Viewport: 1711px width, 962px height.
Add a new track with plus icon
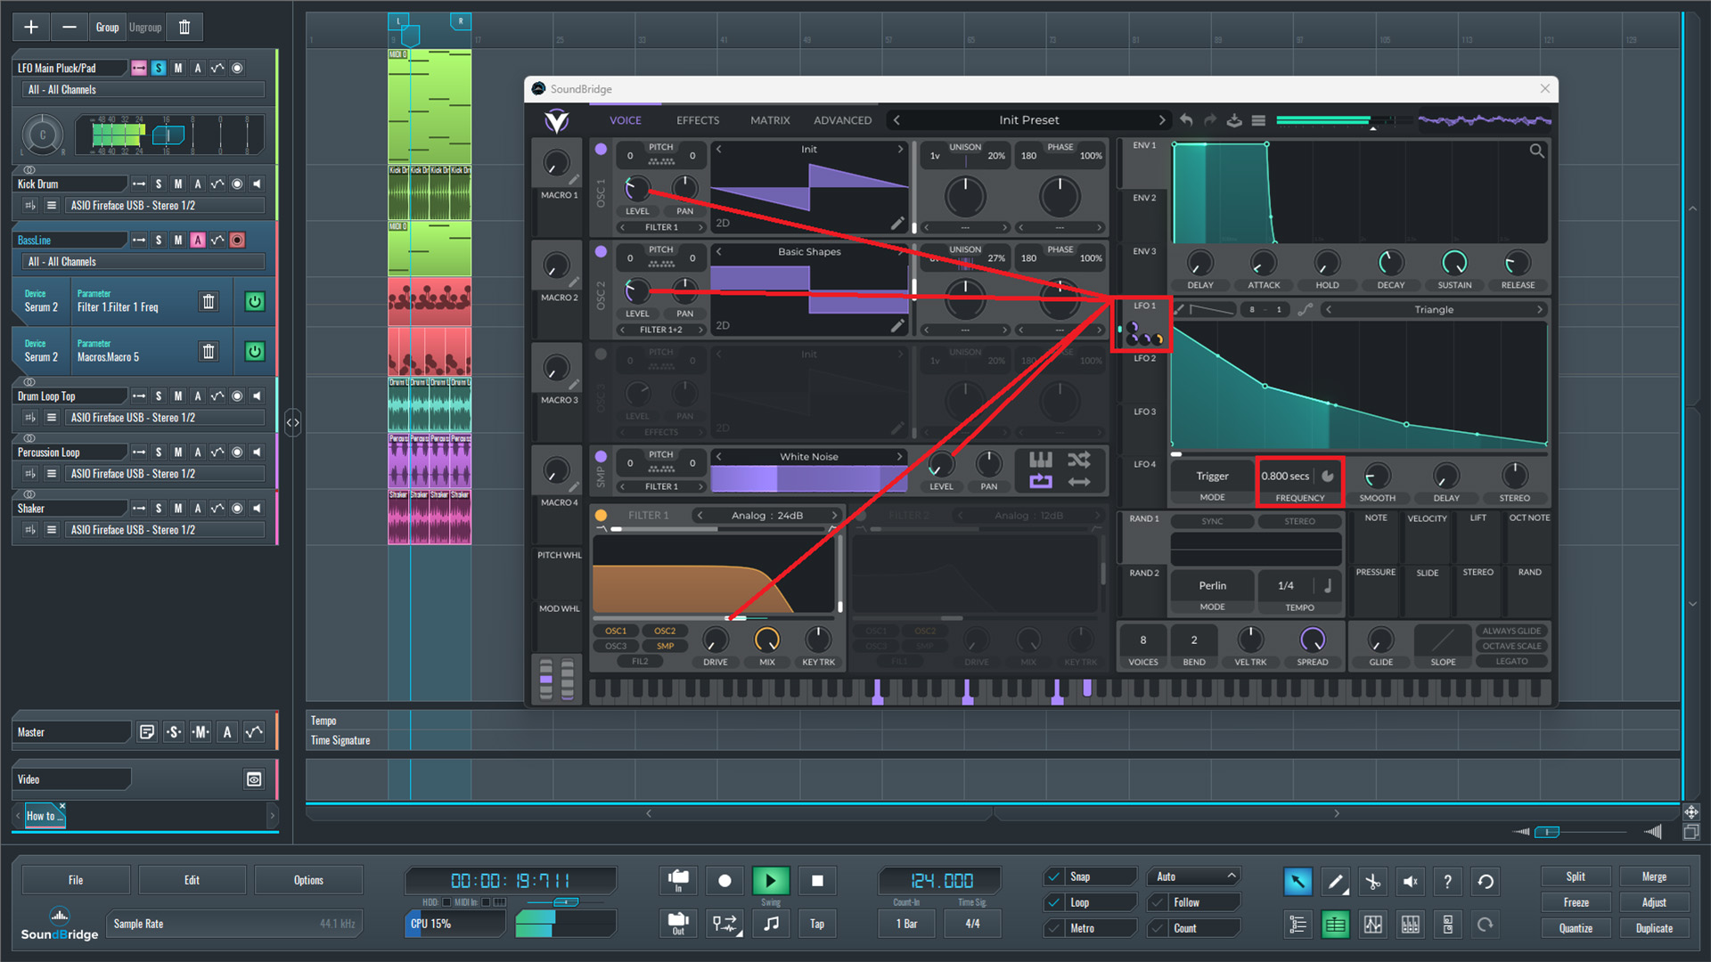31,27
